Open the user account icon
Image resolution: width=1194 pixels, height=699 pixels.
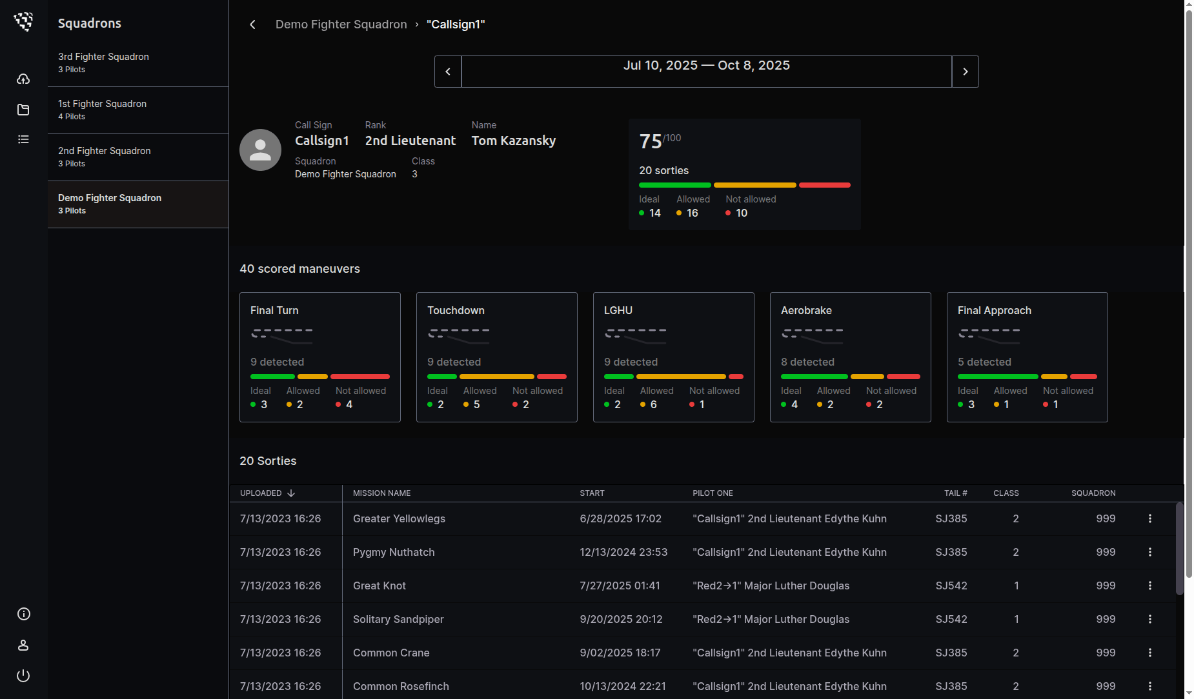(23, 645)
